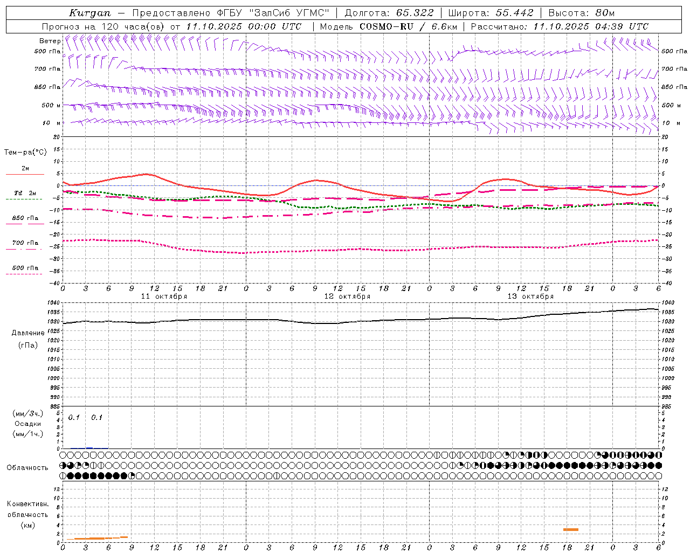Click the latitude value "Широта: 55.442"
Image resolution: width=690 pixels, height=552 pixels.
tap(491, 13)
